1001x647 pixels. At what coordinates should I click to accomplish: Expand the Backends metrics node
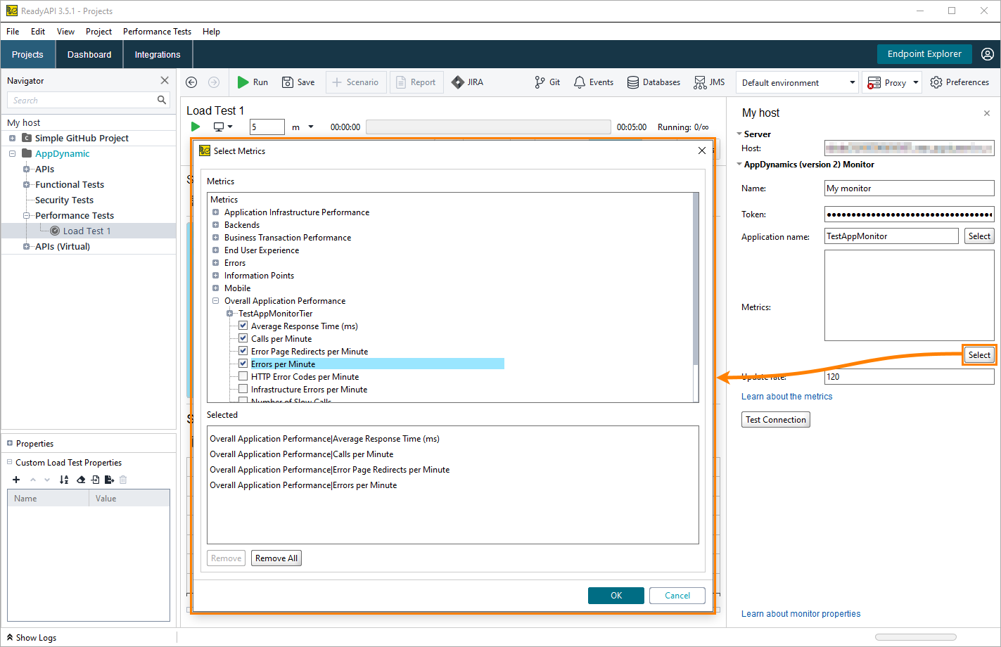(215, 224)
